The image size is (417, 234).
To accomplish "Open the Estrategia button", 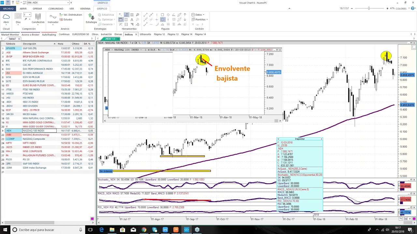I will [91, 19].
